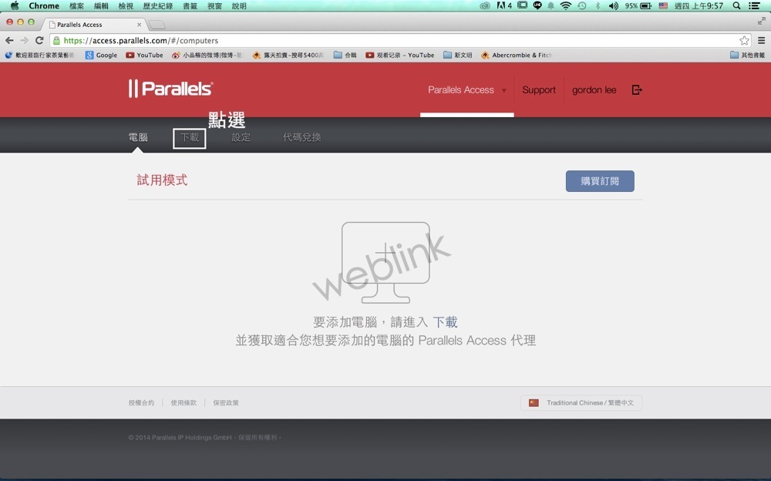Select the Parallels Access browser tab
This screenshot has height=481, width=771.
pos(93,24)
